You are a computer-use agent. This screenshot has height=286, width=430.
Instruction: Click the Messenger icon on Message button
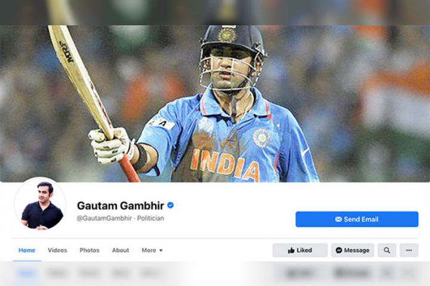pyautogui.click(x=339, y=250)
